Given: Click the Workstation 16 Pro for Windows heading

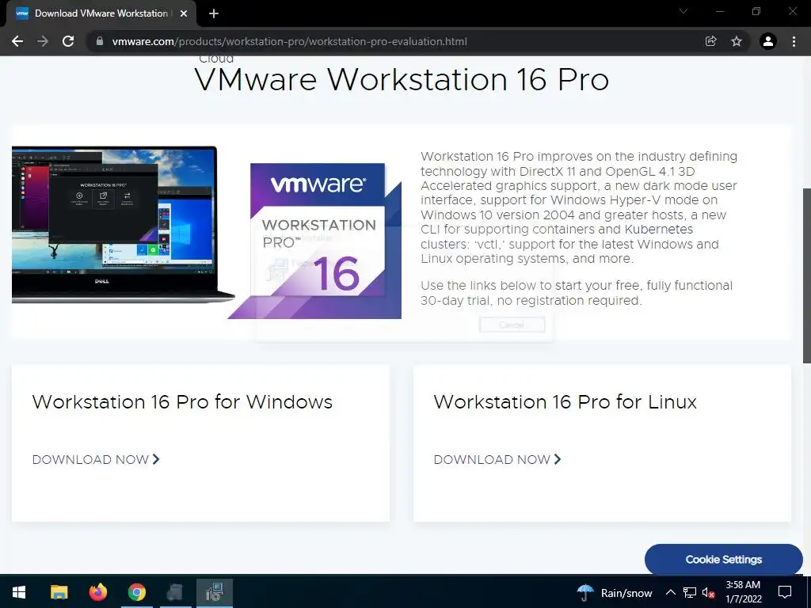Looking at the screenshot, I should click(x=182, y=402).
